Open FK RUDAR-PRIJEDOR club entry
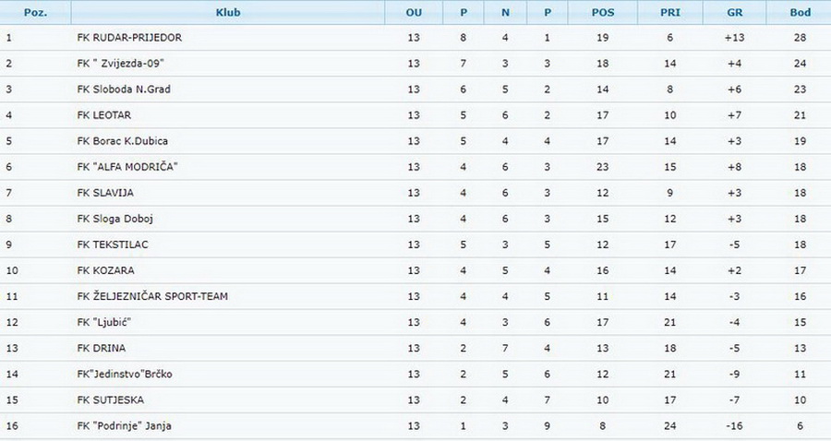831x441 pixels. tap(129, 38)
